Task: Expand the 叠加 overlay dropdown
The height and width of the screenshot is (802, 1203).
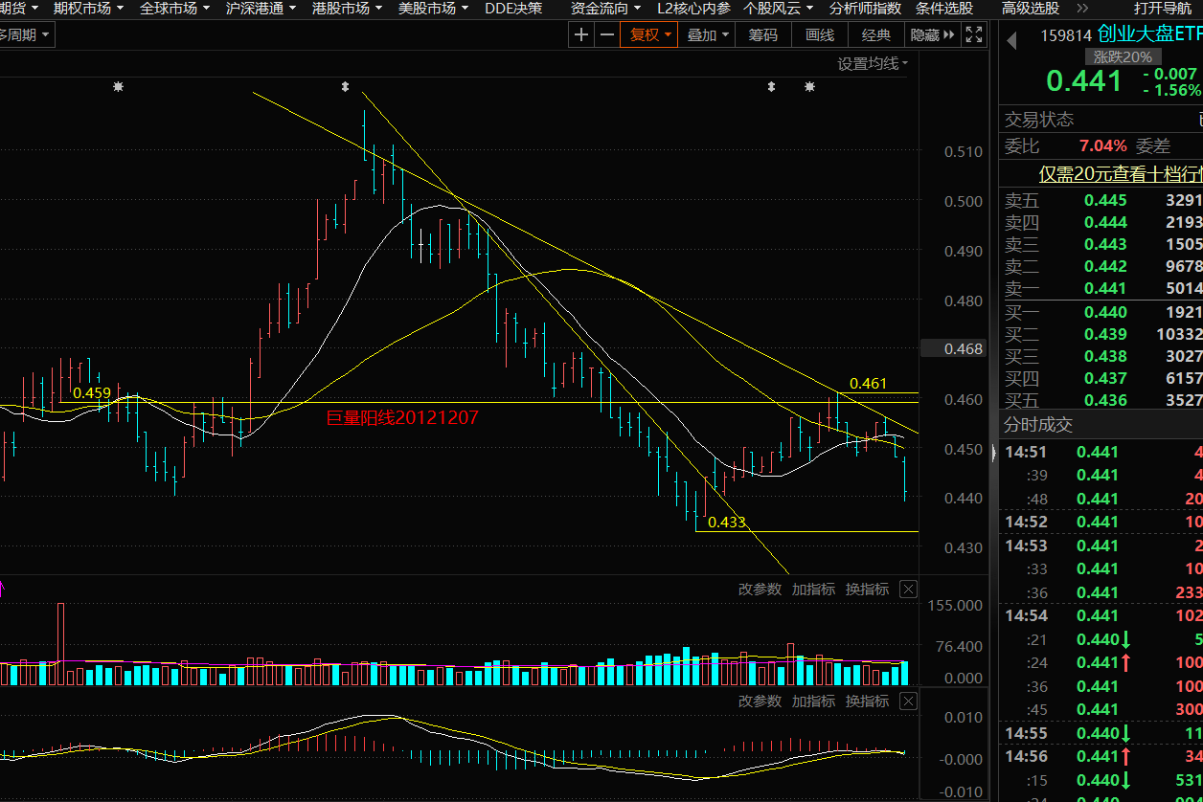Action: 708,35
